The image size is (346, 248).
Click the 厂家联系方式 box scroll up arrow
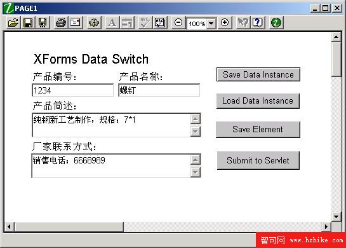pyautogui.click(x=196, y=160)
